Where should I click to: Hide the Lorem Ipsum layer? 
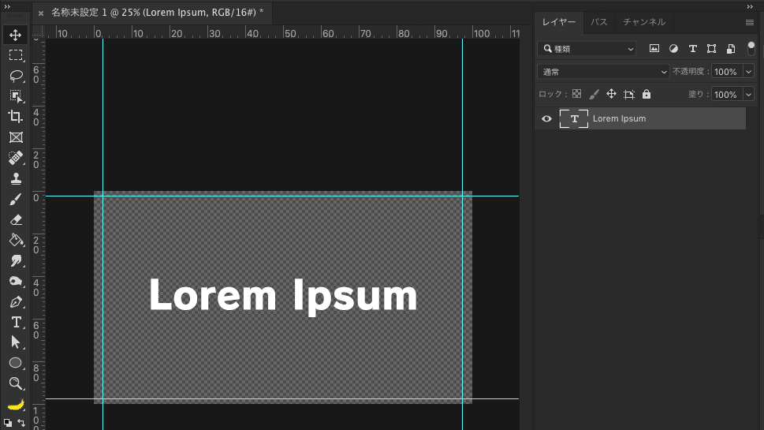(546, 118)
